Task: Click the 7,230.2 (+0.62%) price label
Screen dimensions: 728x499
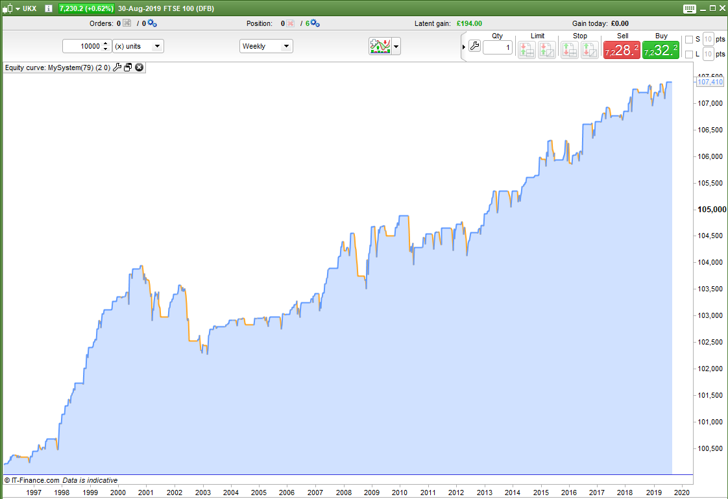Action: pos(86,8)
